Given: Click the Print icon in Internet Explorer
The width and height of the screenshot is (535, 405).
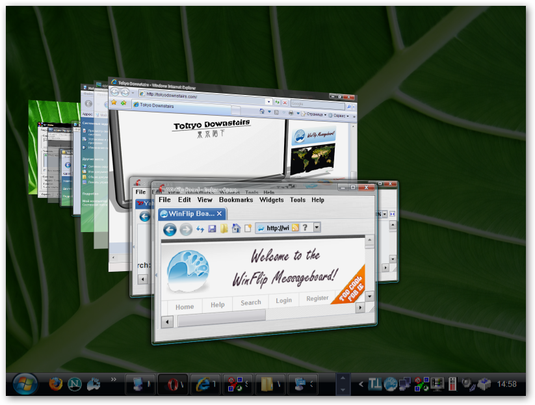Looking at the screenshot, I should 291,112.
